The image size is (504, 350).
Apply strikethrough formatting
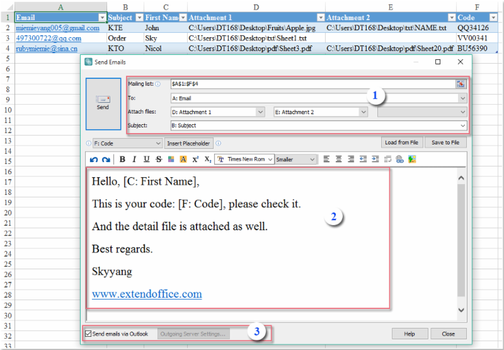(x=159, y=160)
